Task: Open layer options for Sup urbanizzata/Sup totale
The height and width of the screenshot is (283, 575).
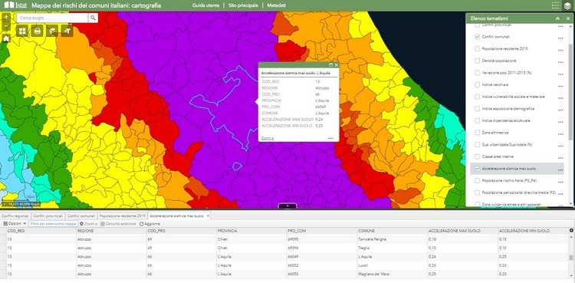Action: click(560, 145)
